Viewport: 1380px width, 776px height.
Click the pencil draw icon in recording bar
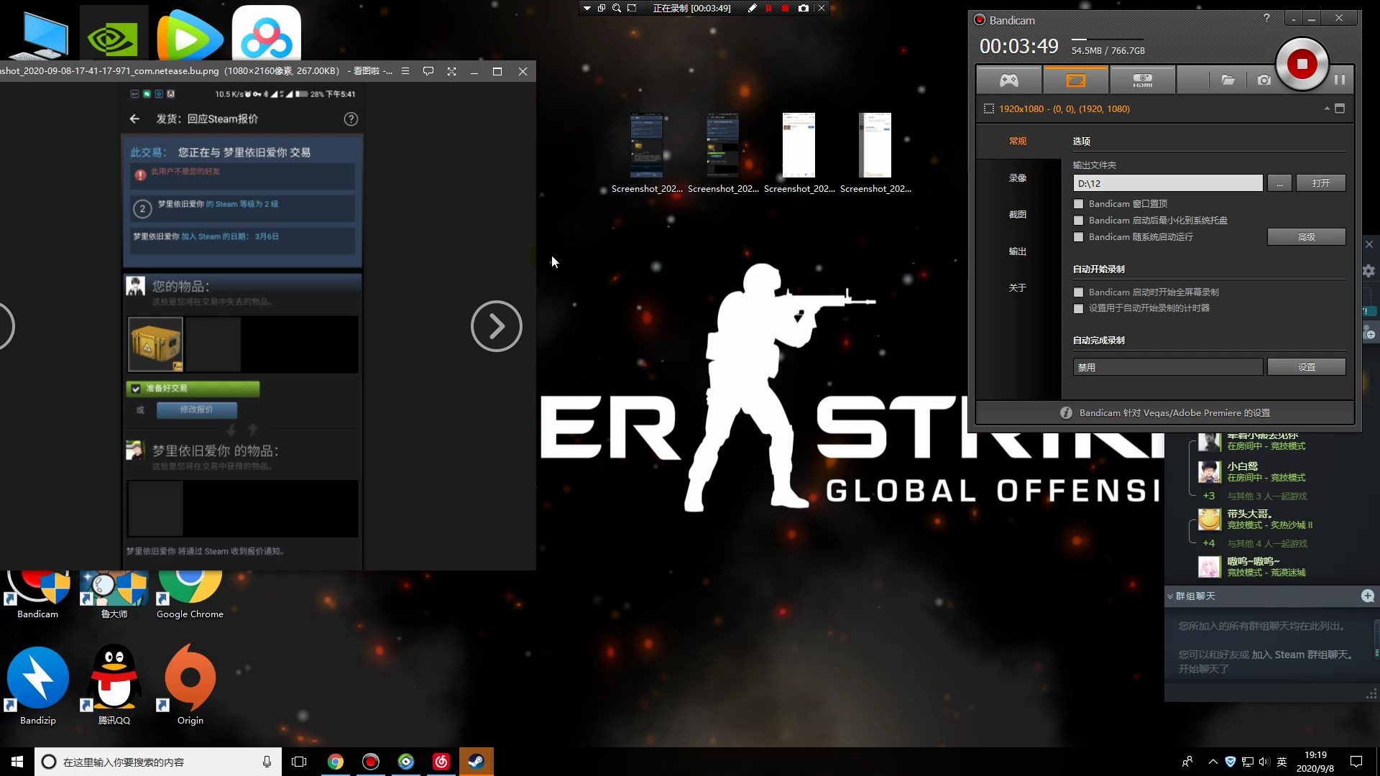click(752, 8)
